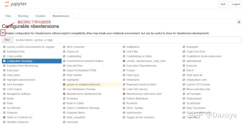243x126 pixels.
Task: Click the info icon beside Nbextensions edit menu item
Action: (124, 94)
